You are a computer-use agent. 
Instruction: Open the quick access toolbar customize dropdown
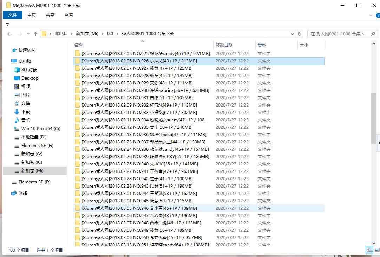tap(7, 25)
